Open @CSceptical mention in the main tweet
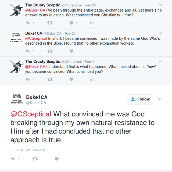172x172 pixels. click(31, 114)
